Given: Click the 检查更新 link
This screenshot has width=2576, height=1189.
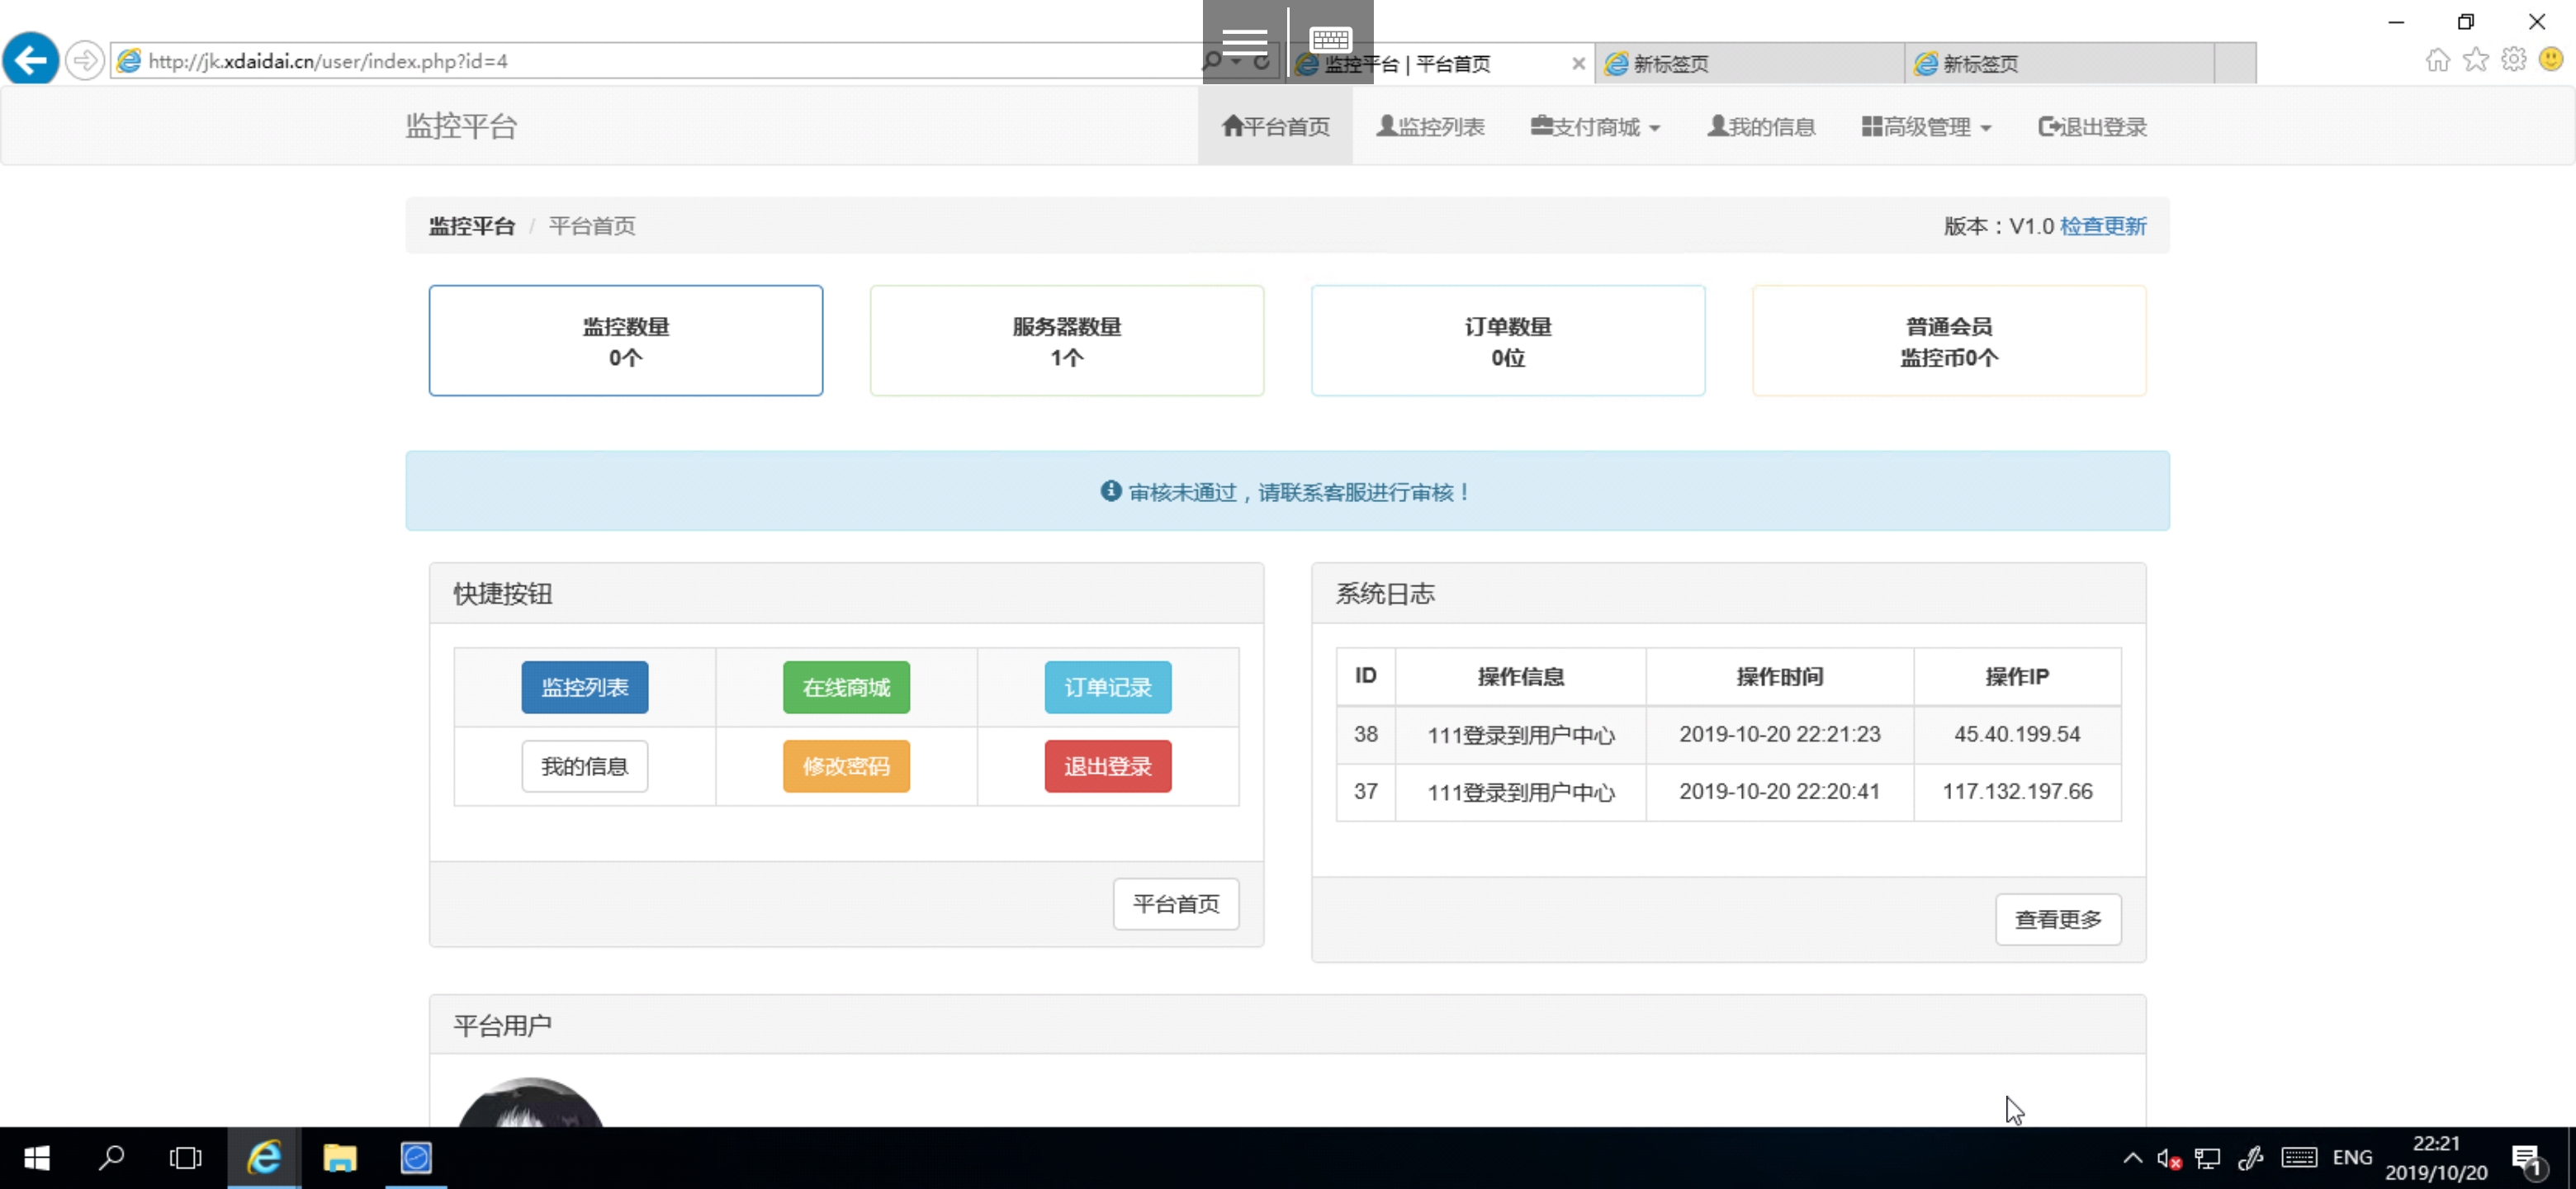Looking at the screenshot, I should click(2102, 226).
